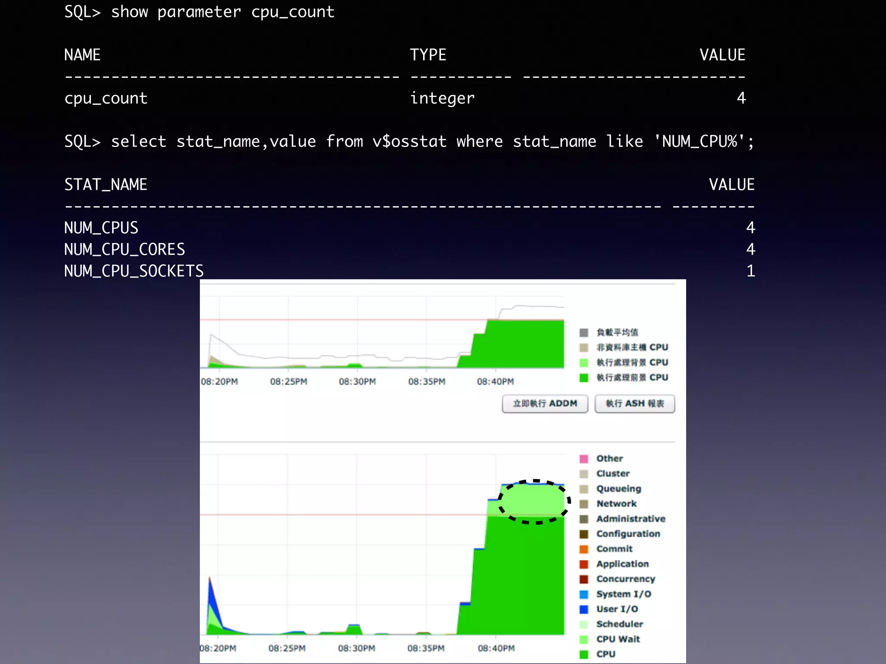
Task: Select the Queueing legend swatch
Action: [584, 489]
